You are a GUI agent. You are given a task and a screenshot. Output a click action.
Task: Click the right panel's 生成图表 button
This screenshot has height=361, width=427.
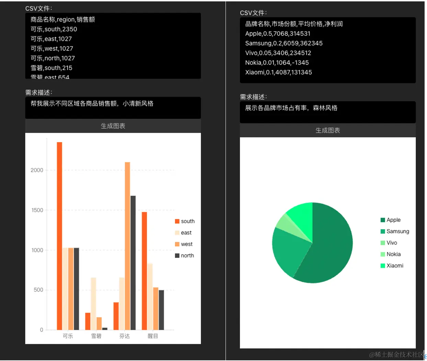[328, 130]
